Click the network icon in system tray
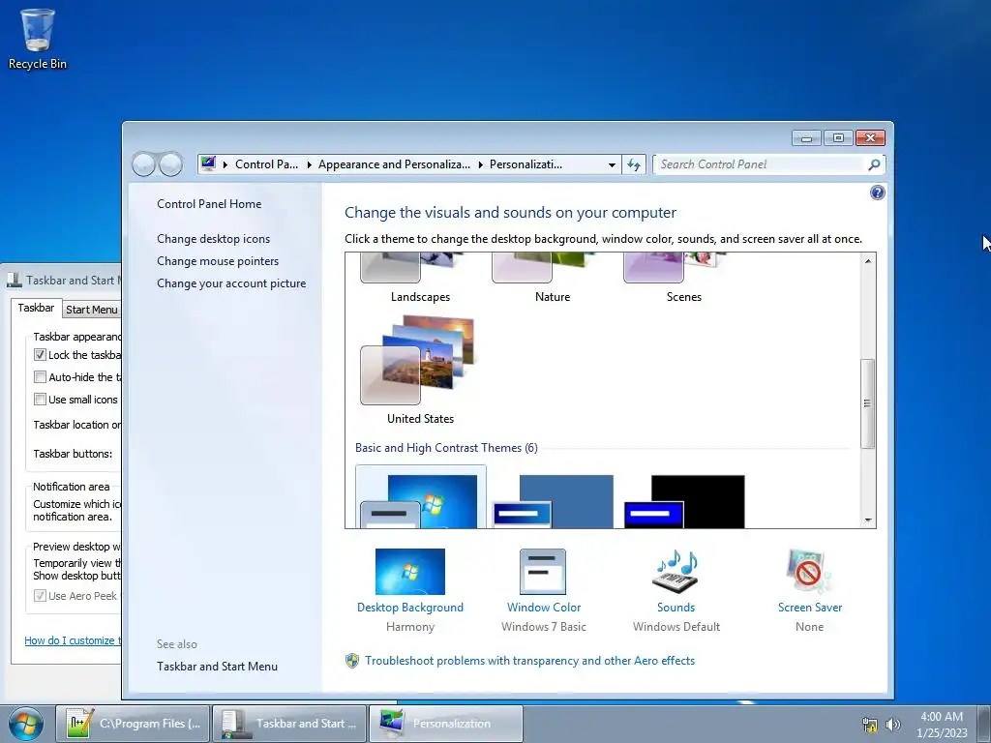This screenshot has height=743, width=991. click(870, 725)
